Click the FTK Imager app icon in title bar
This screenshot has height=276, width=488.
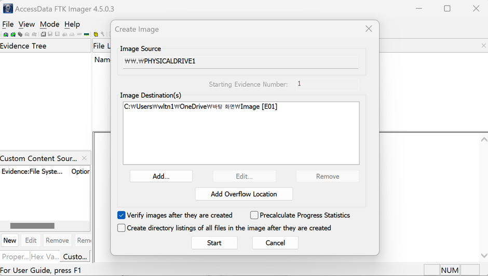click(8, 8)
